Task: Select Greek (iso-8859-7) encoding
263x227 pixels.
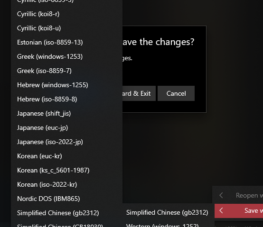Action: 66,71
